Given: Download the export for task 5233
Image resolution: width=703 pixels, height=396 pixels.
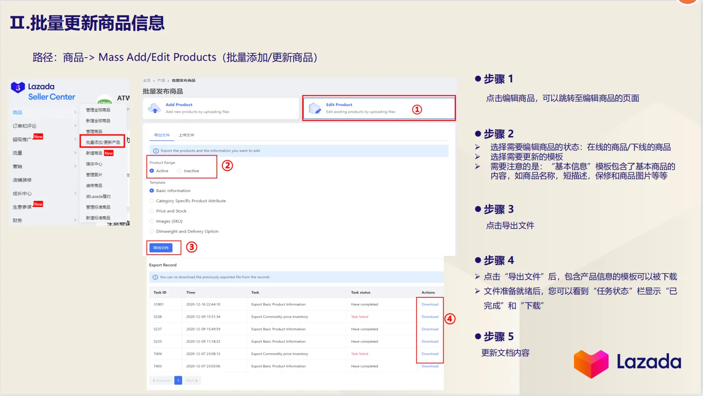Looking at the screenshot, I should [430, 341].
